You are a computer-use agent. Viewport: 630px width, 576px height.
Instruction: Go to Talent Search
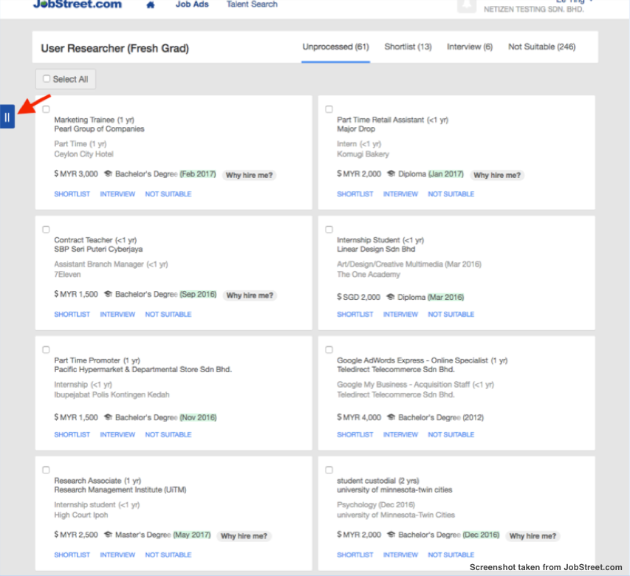252,4
